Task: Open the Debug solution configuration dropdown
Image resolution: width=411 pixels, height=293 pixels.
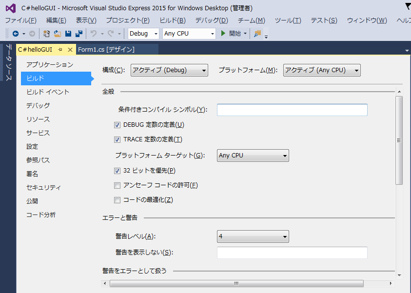Action: 143,34
